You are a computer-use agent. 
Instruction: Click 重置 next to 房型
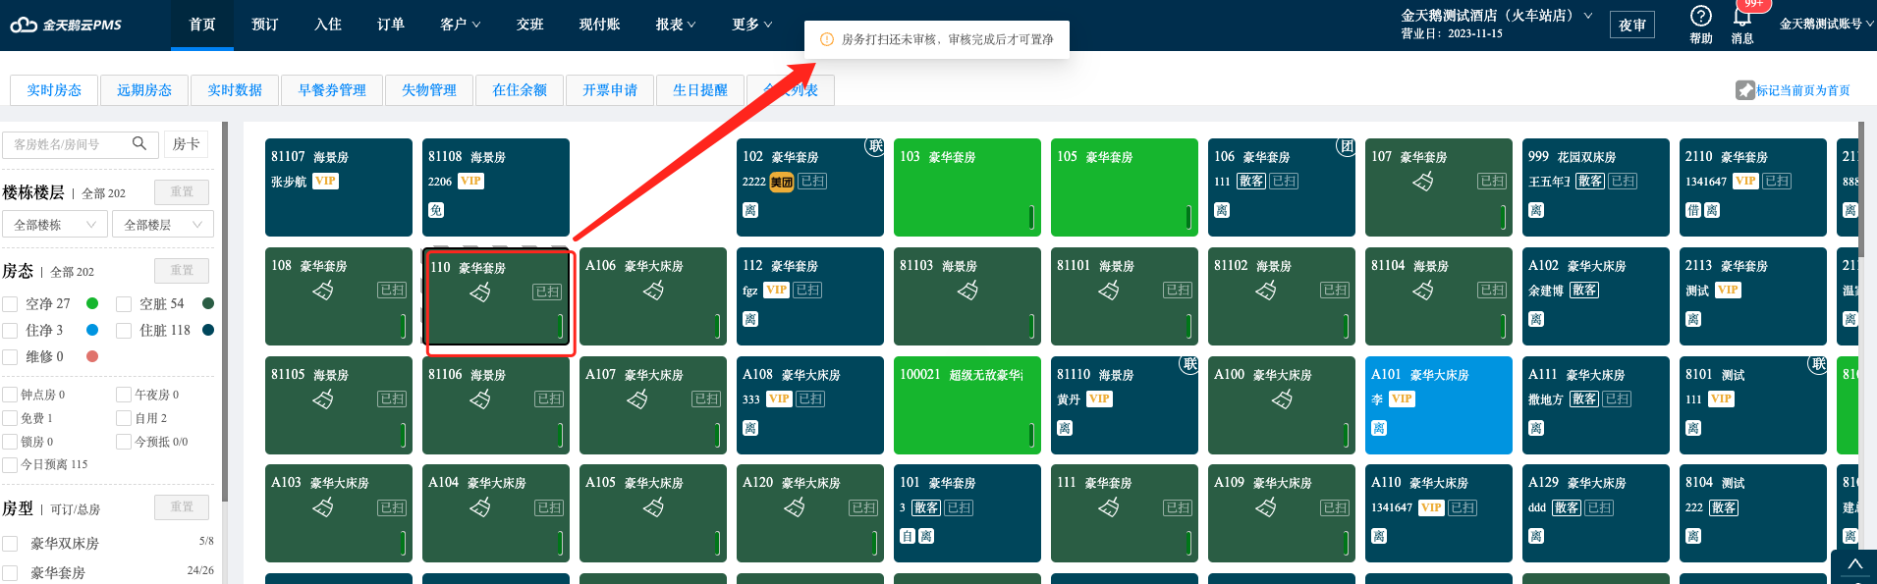[182, 507]
